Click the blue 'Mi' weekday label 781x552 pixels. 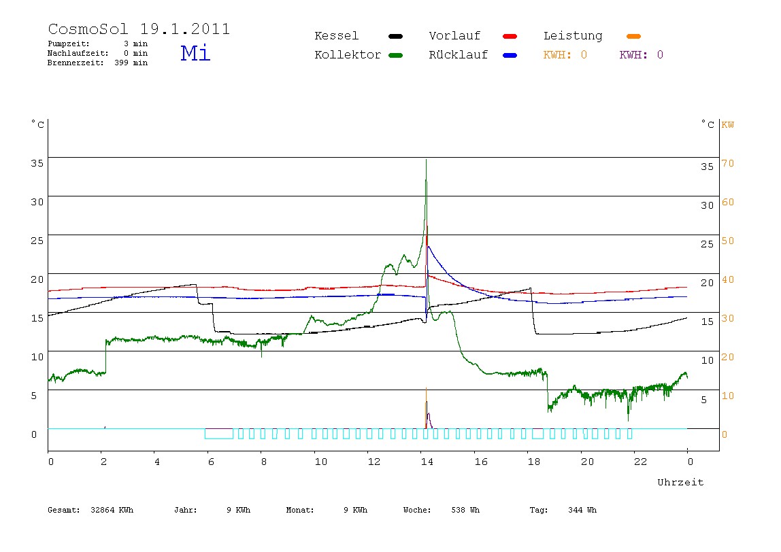195,53
